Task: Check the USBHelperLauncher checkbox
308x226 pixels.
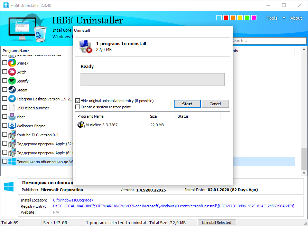Action: (x=4, y=108)
